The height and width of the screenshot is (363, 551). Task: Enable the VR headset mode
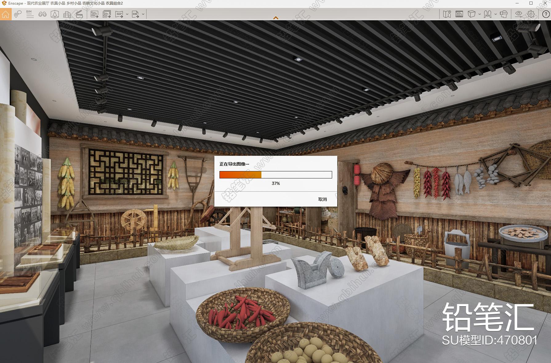click(504, 14)
